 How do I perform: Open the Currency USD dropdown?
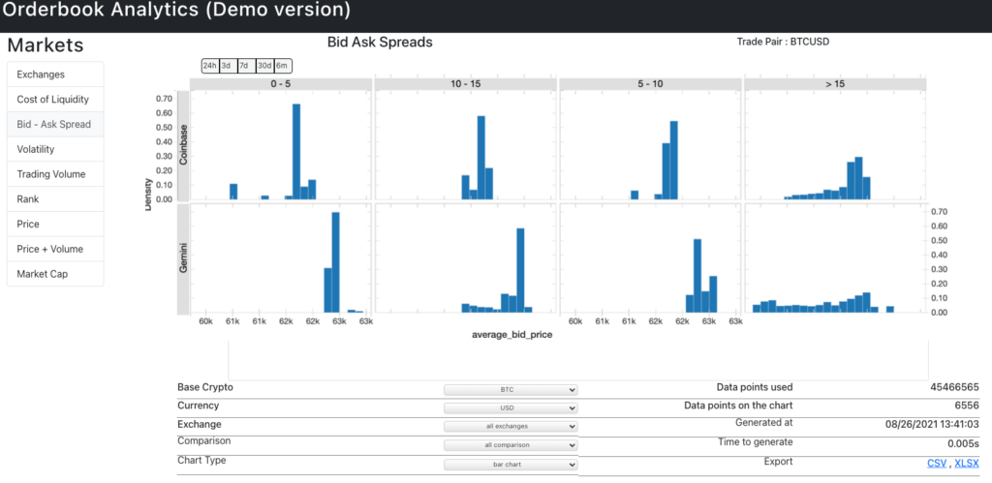point(511,408)
